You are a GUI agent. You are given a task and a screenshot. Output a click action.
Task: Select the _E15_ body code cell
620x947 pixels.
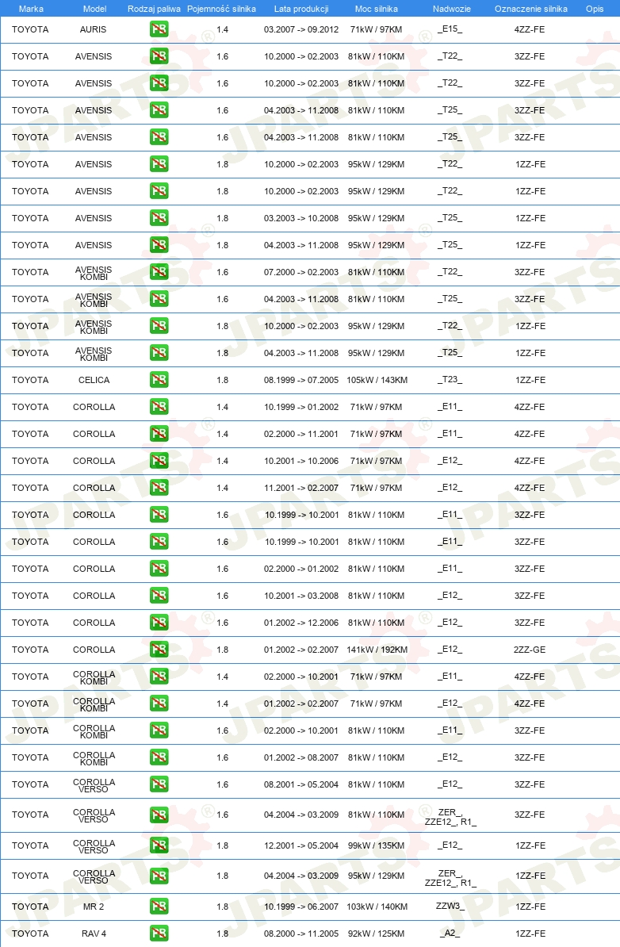point(450,29)
